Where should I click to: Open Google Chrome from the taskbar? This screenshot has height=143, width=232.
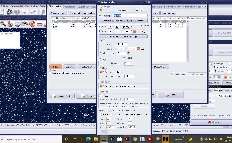(135, 139)
